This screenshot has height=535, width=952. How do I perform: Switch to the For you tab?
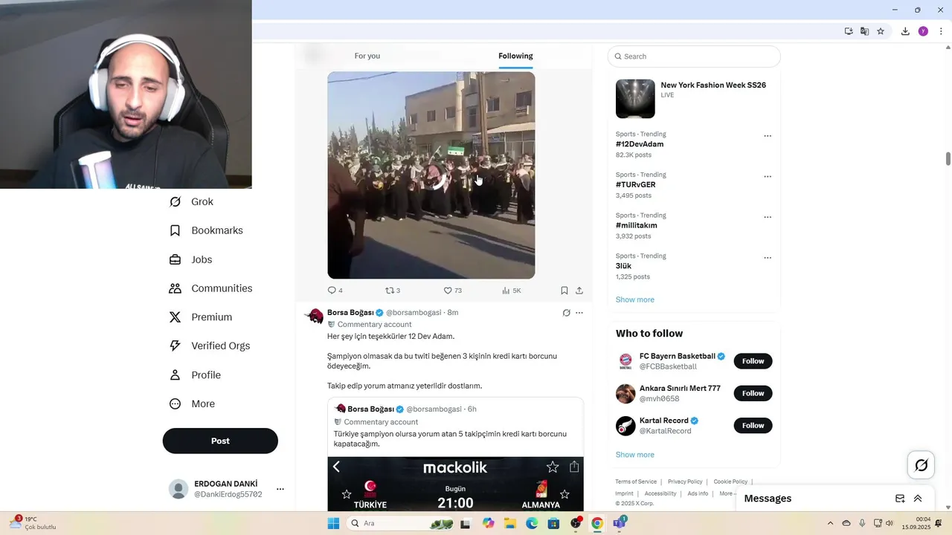point(367,56)
